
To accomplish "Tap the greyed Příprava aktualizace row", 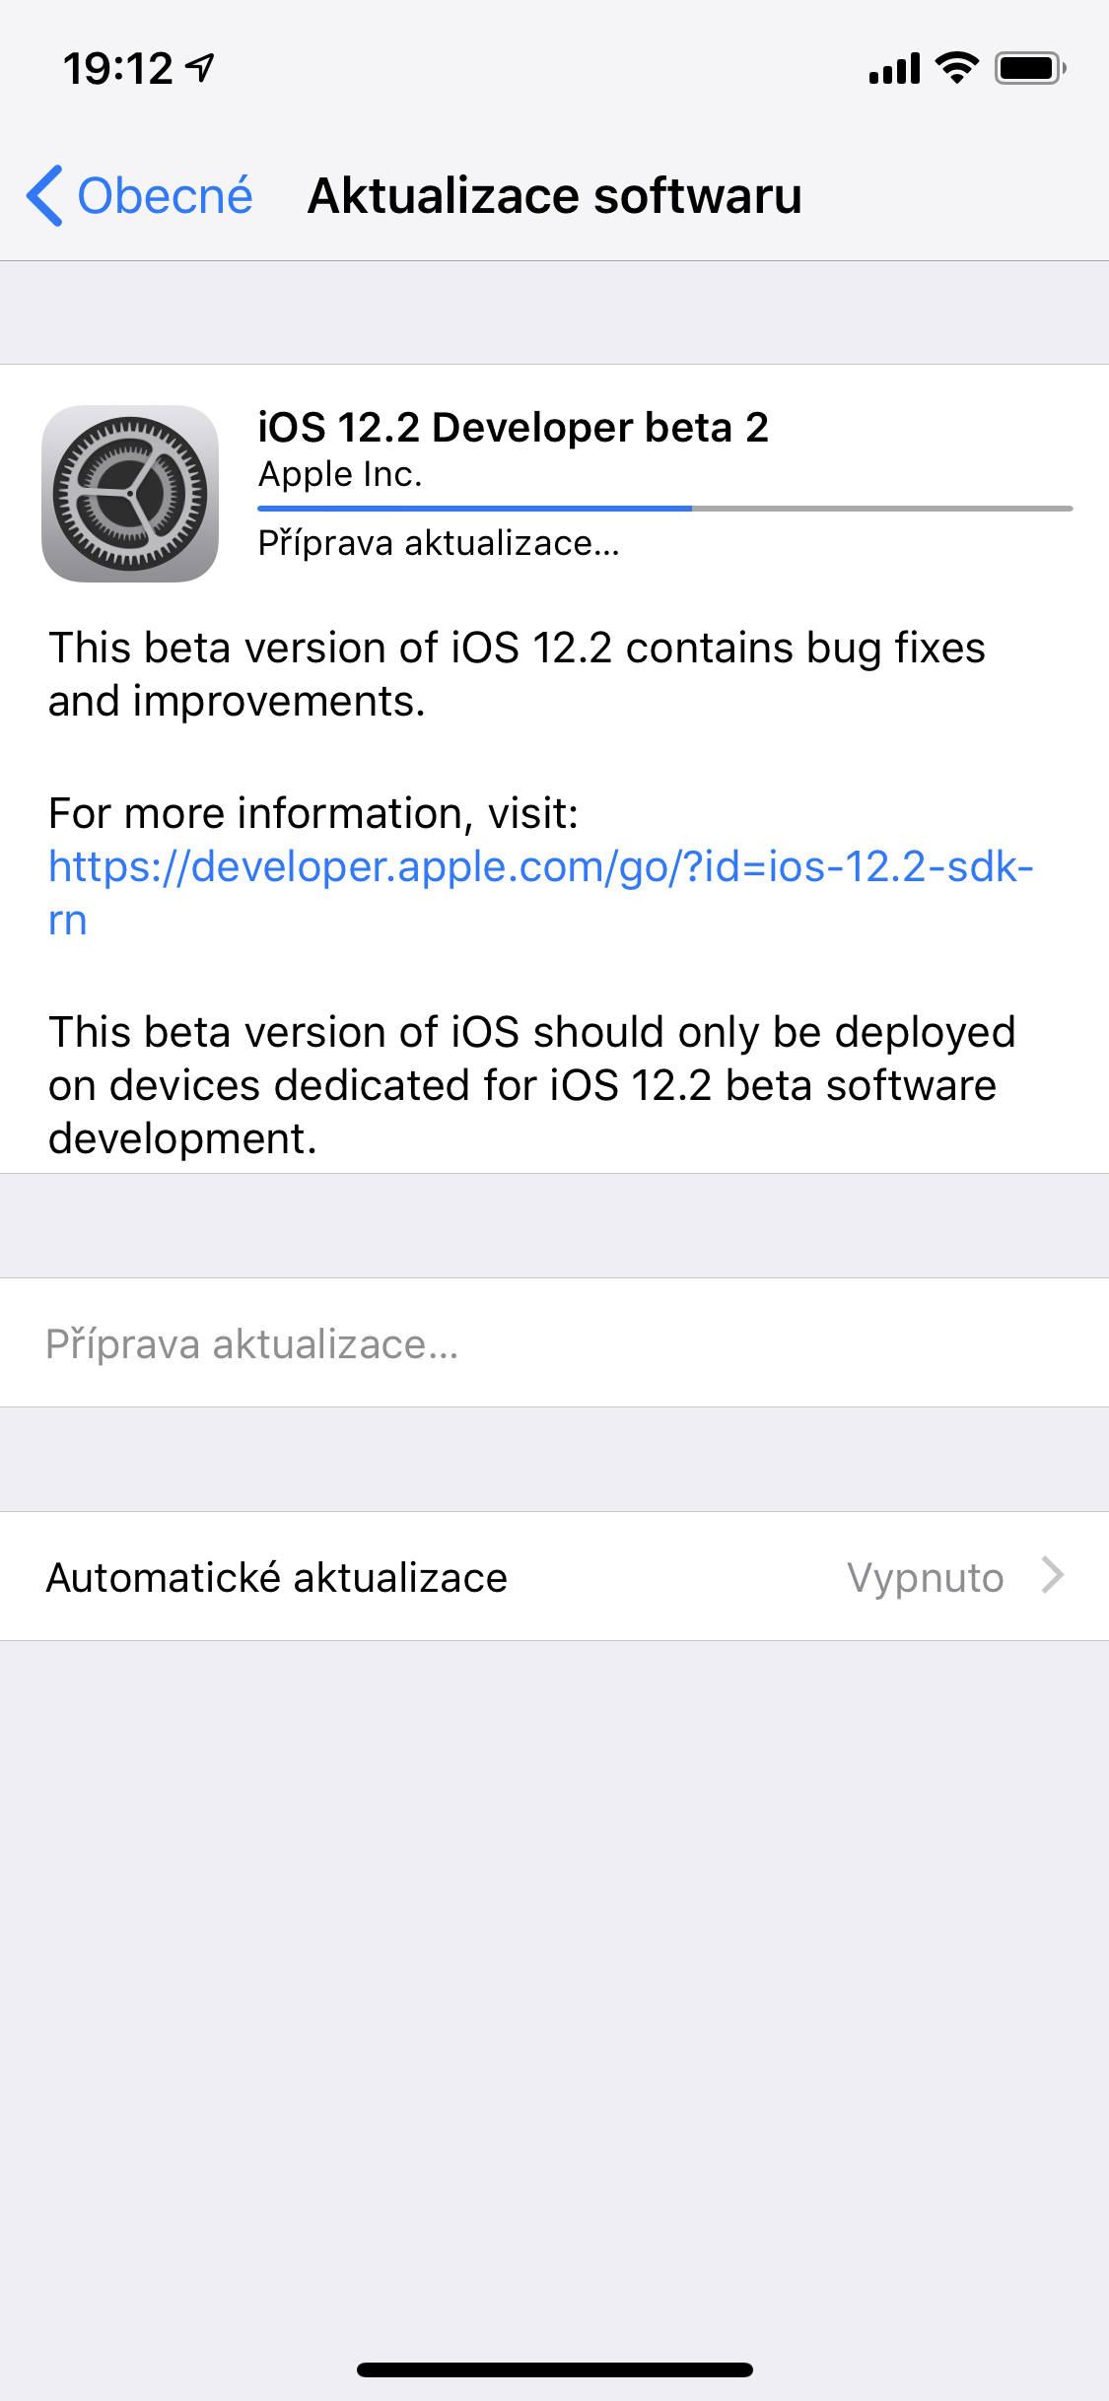I will [x=554, y=1342].
